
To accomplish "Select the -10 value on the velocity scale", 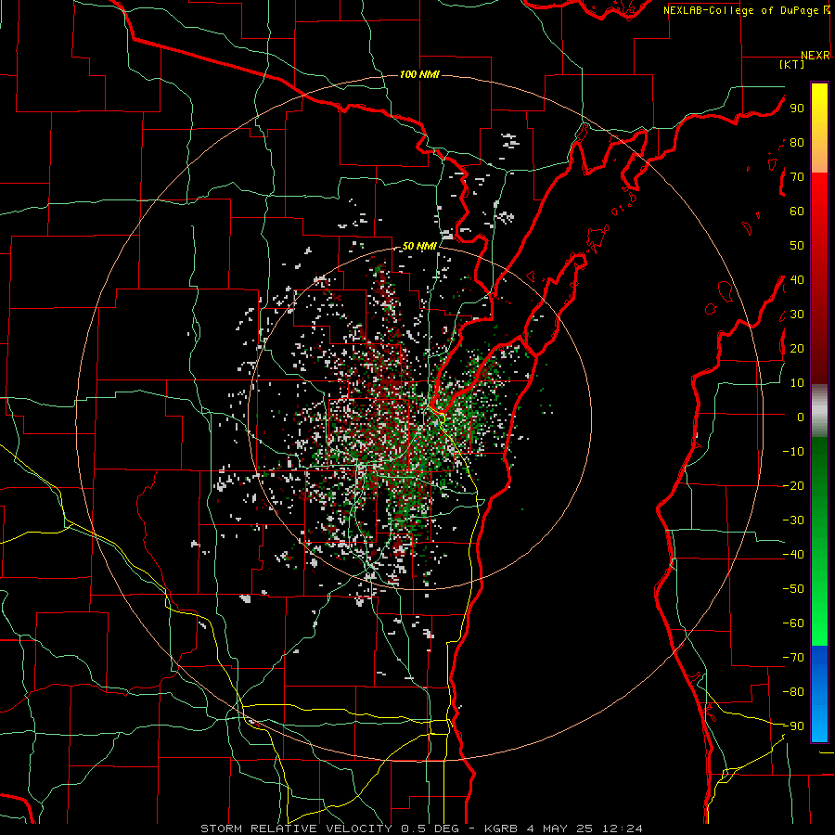I will pyautogui.click(x=793, y=452).
